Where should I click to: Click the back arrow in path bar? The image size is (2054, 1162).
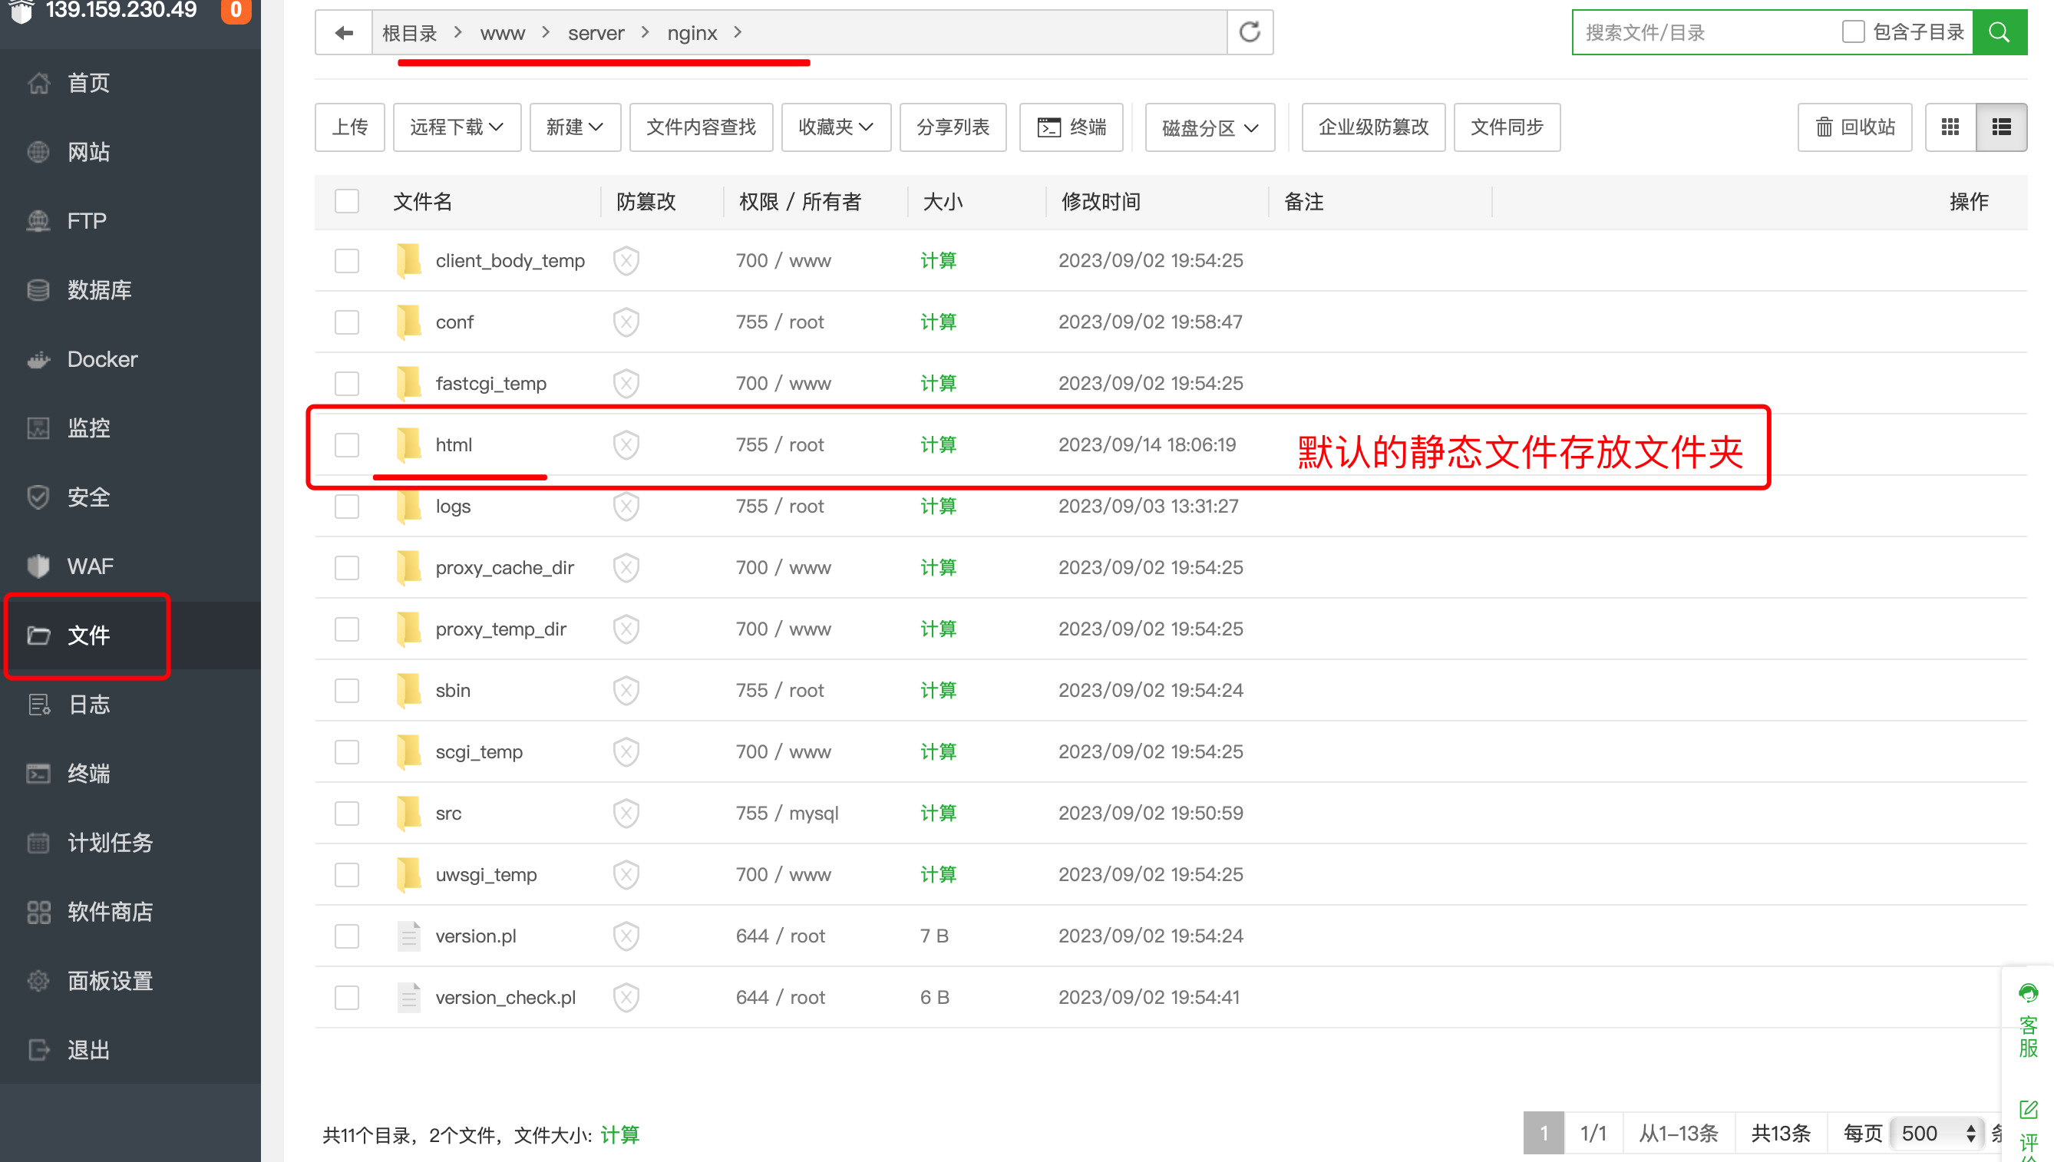click(344, 33)
